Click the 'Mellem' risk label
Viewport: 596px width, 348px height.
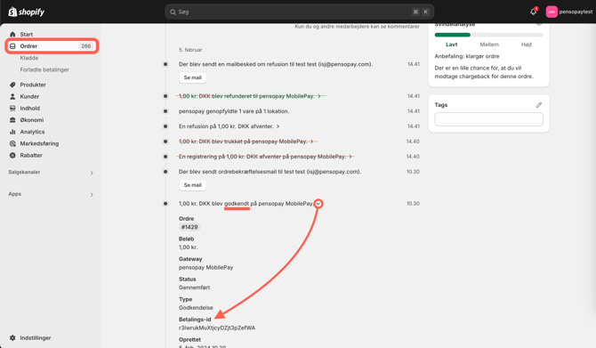click(489, 45)
